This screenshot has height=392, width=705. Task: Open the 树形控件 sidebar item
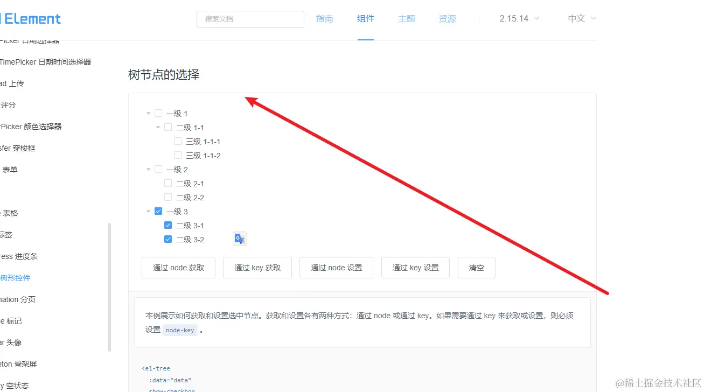15,278
